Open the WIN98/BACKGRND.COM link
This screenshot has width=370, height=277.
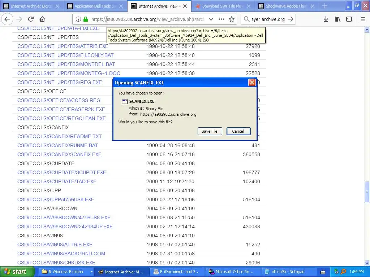61,254
